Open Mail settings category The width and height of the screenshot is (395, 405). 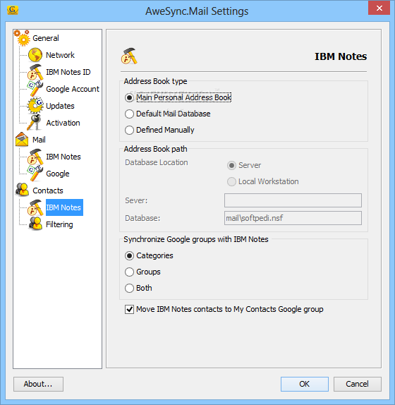pos(39,140)
